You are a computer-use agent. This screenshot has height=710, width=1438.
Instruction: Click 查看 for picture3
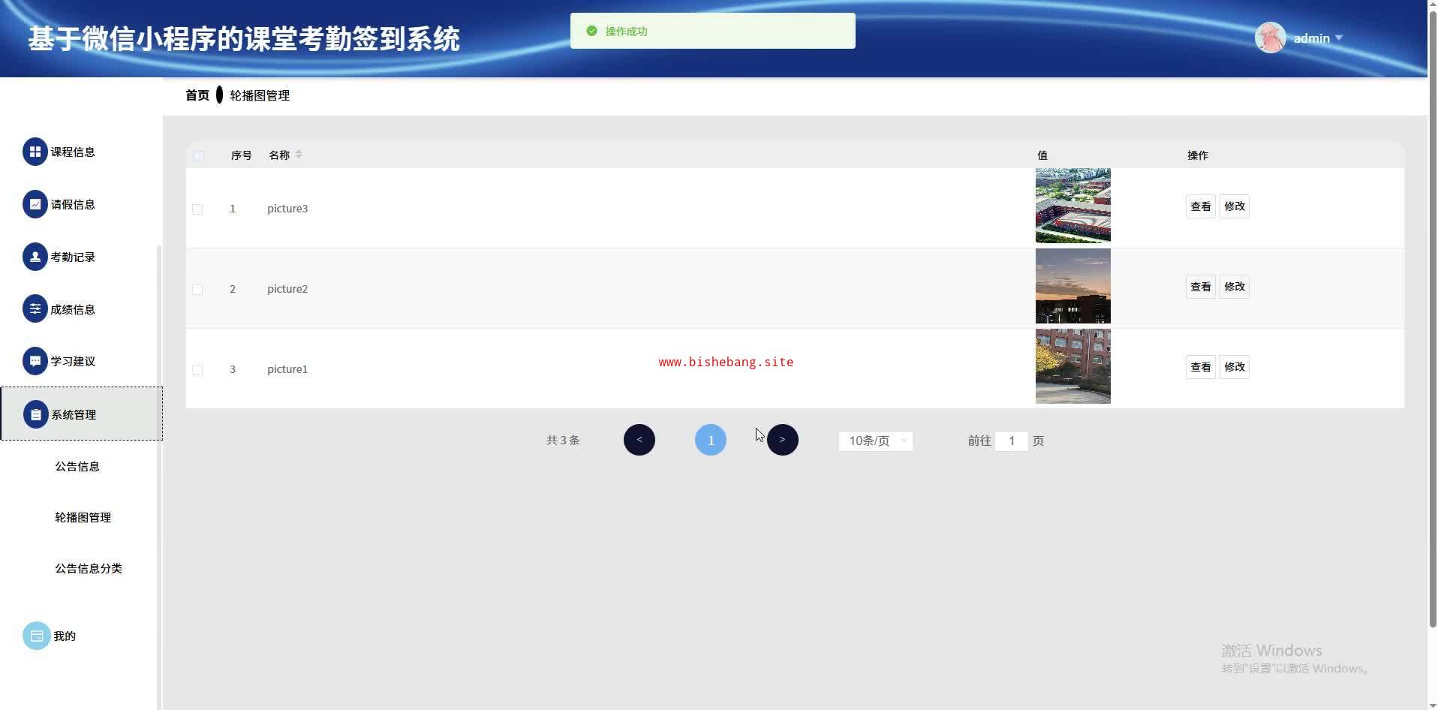pos(1201,206)
